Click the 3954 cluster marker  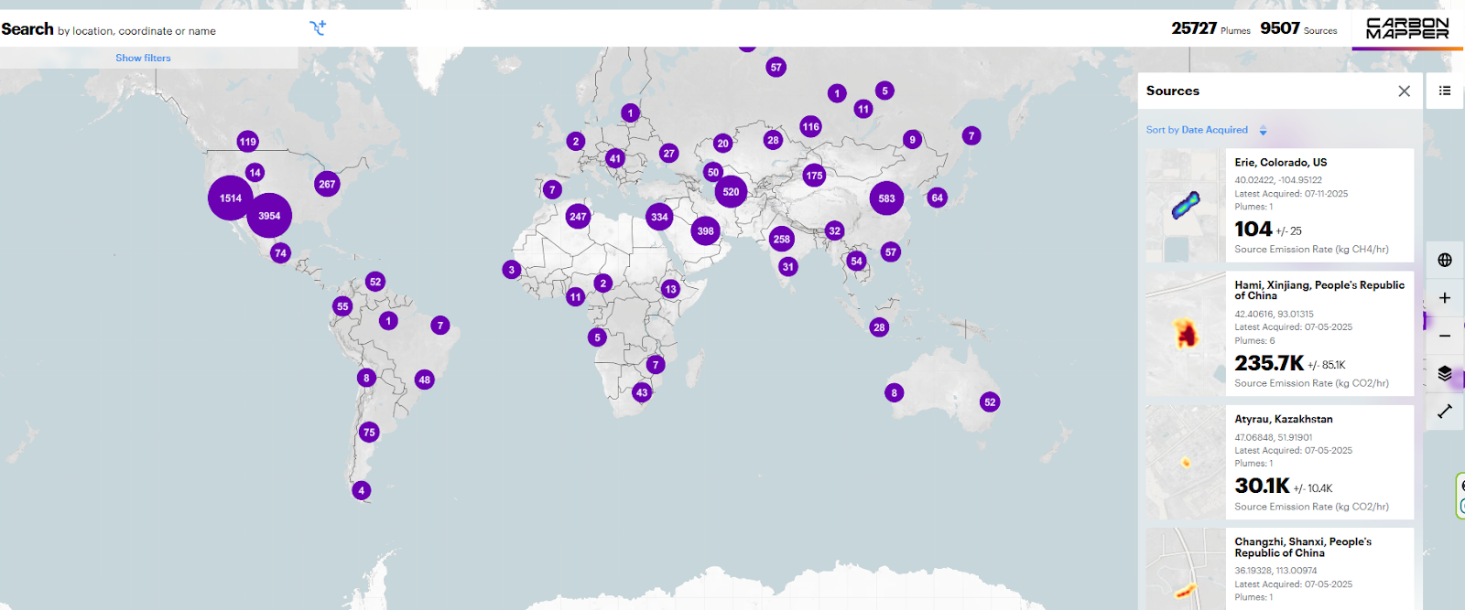(269, 216)
